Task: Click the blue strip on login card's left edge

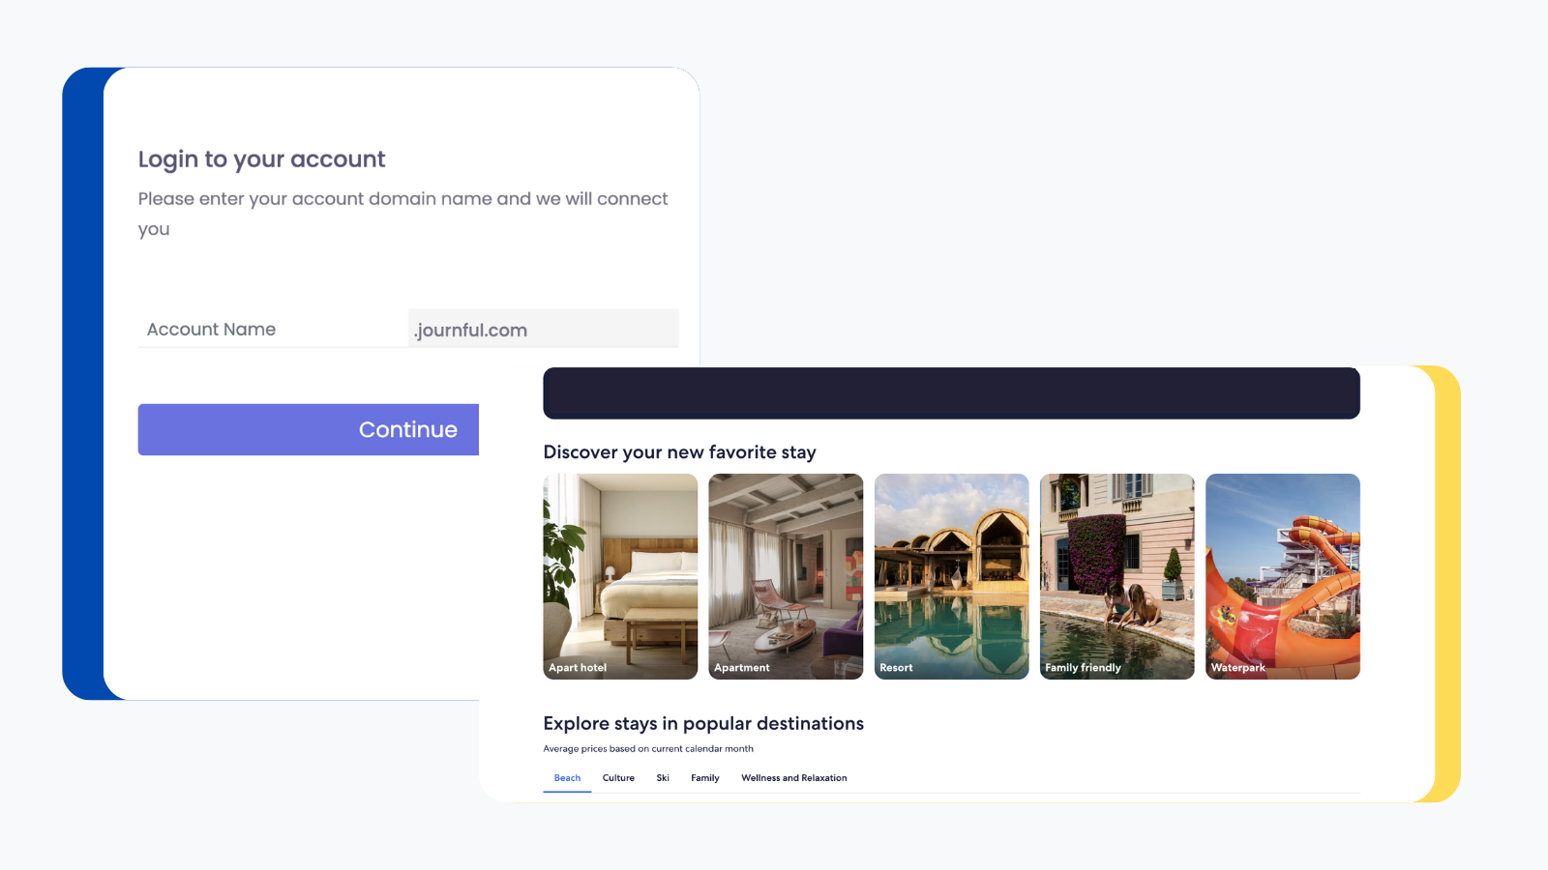Action: [x=83, y=384]
